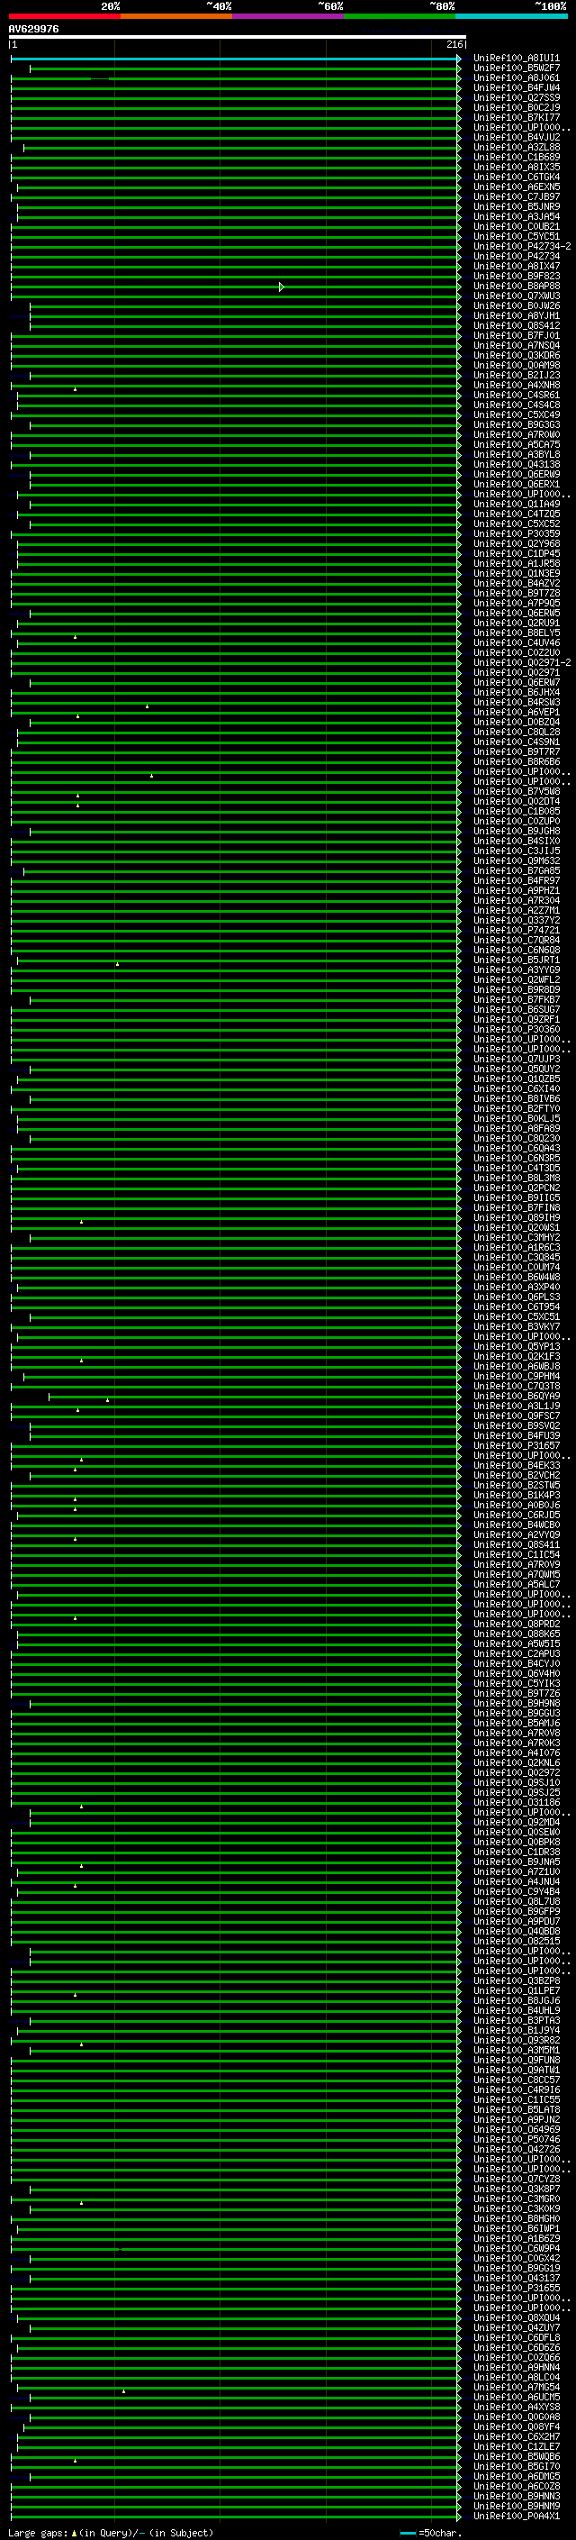576x2540 pixels.
Task: Open hit UniRef100_A8IUI1
Action: click(516, 59)
